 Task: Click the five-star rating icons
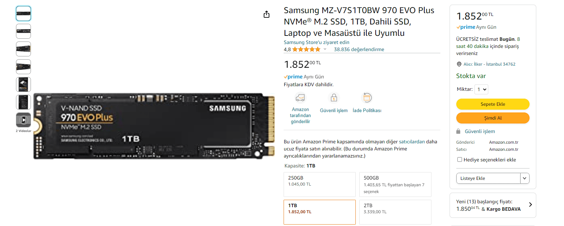(306, 49)
